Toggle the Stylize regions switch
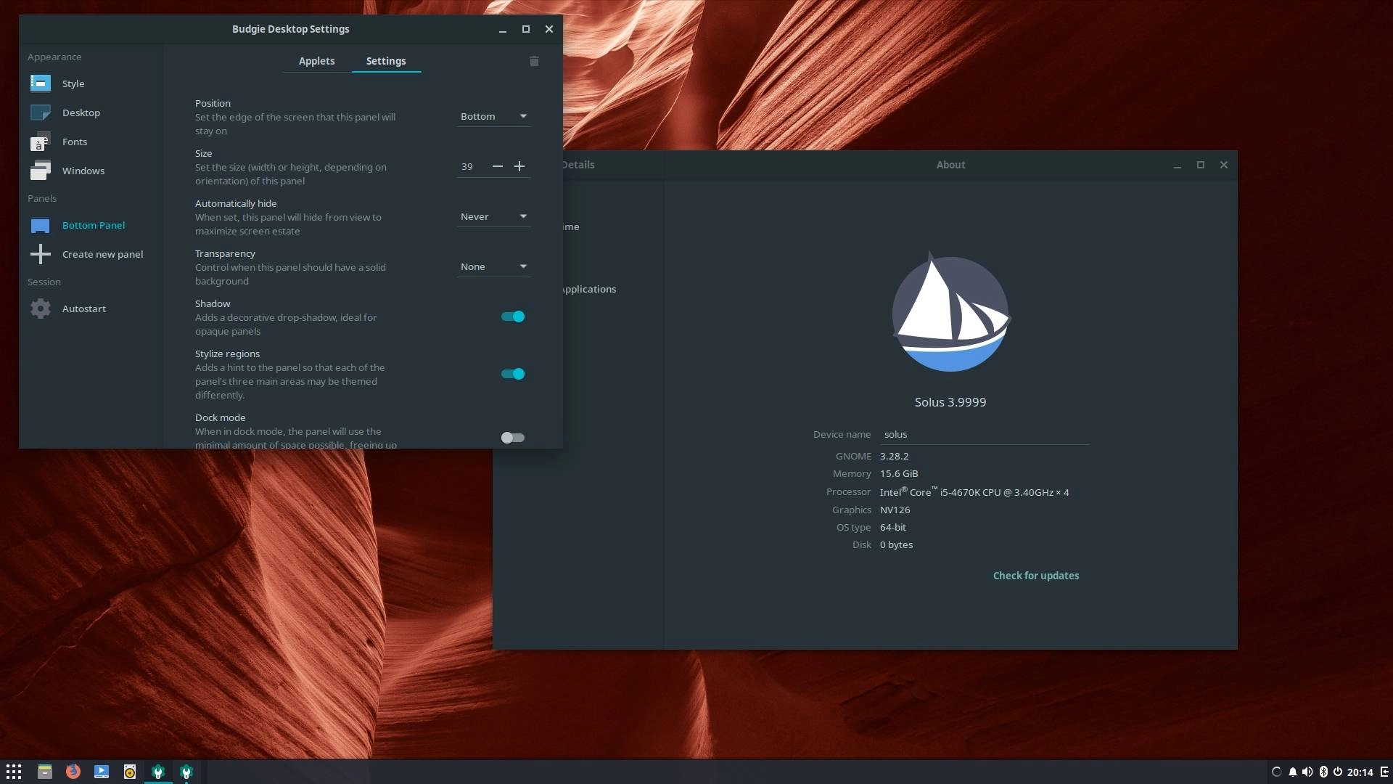This screenshot has width=1393, height=784. point(513,374)
